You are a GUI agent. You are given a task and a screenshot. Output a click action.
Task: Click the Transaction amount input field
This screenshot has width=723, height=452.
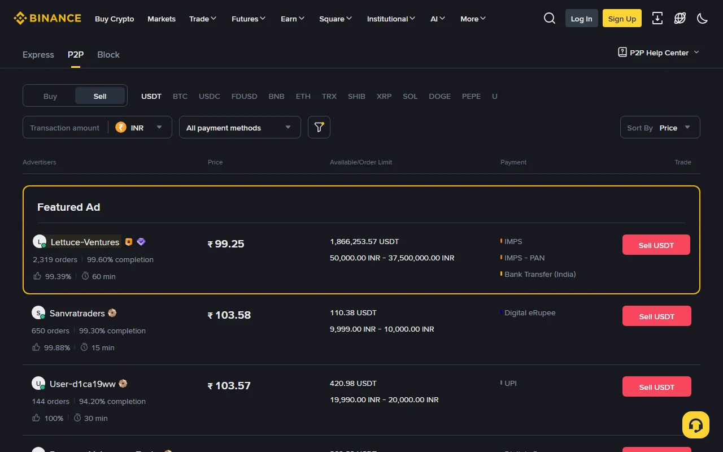[x=65, y=128]
